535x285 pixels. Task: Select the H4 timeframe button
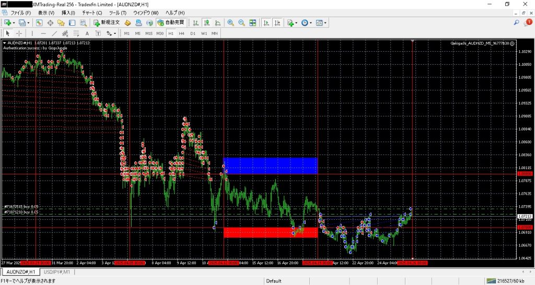point(181,33)
